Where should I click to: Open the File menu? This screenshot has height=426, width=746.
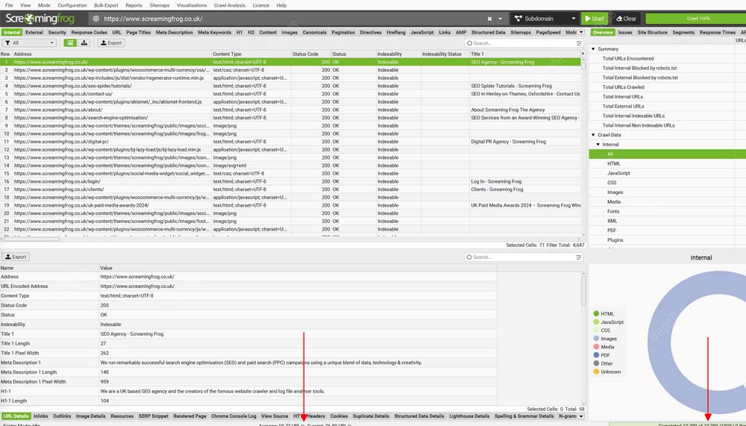[9, 5]
